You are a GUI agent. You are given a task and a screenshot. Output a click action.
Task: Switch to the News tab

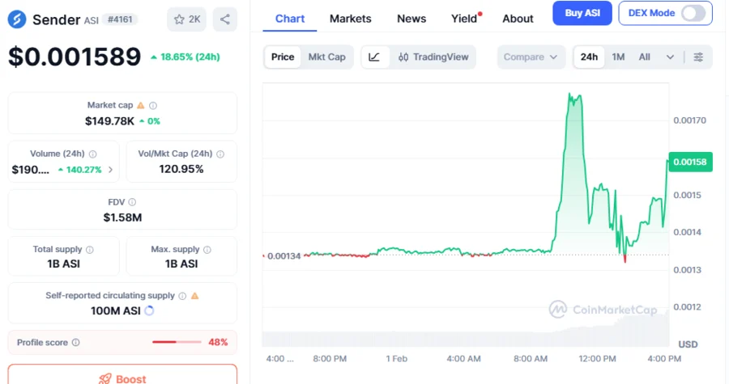pyautogui.click(x=411, y=19)
